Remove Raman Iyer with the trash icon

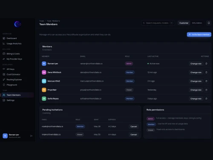pos(206,64)
